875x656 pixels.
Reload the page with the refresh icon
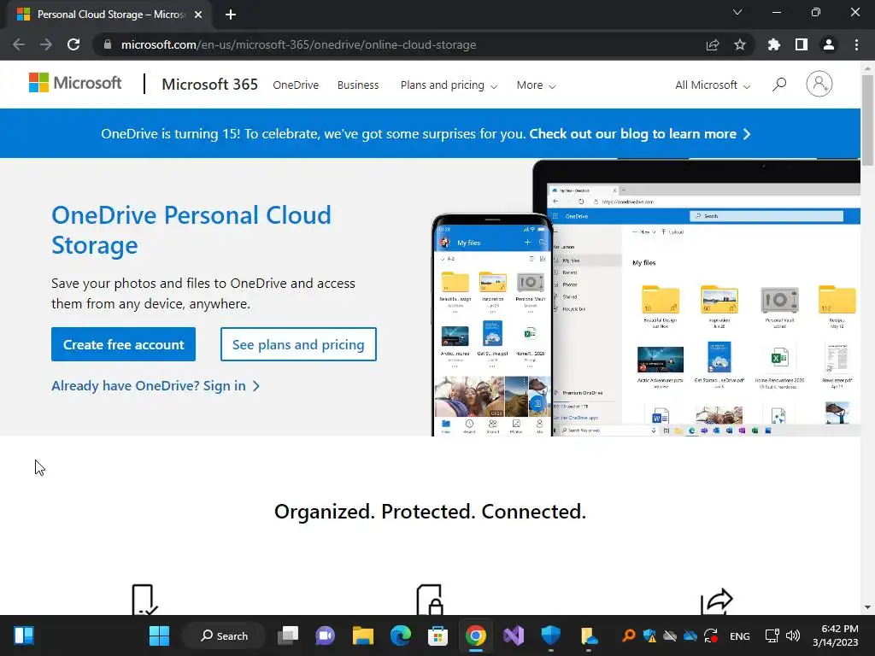(73, 44)
